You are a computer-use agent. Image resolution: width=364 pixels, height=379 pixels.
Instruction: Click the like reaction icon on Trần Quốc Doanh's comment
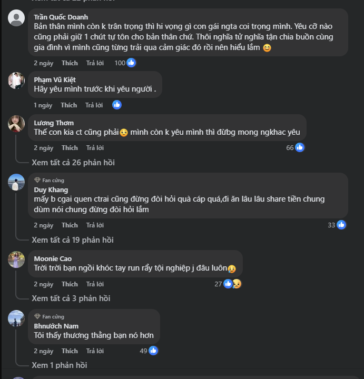[131, 63]
